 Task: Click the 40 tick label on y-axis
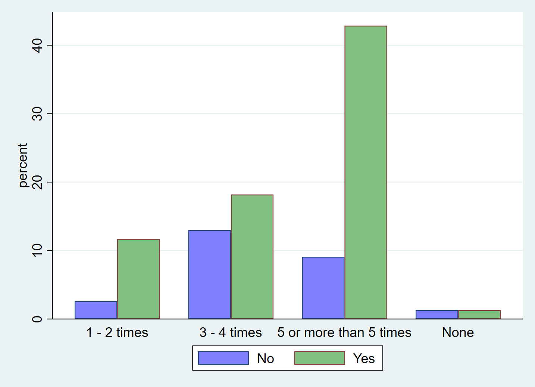pos(37,45)
